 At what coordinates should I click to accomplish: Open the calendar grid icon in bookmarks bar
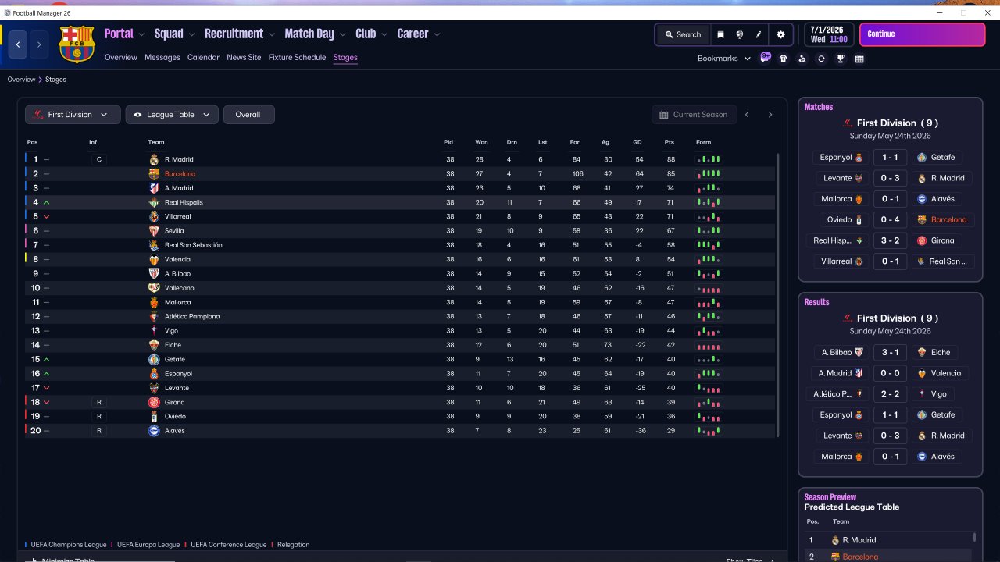click(859, 59)
